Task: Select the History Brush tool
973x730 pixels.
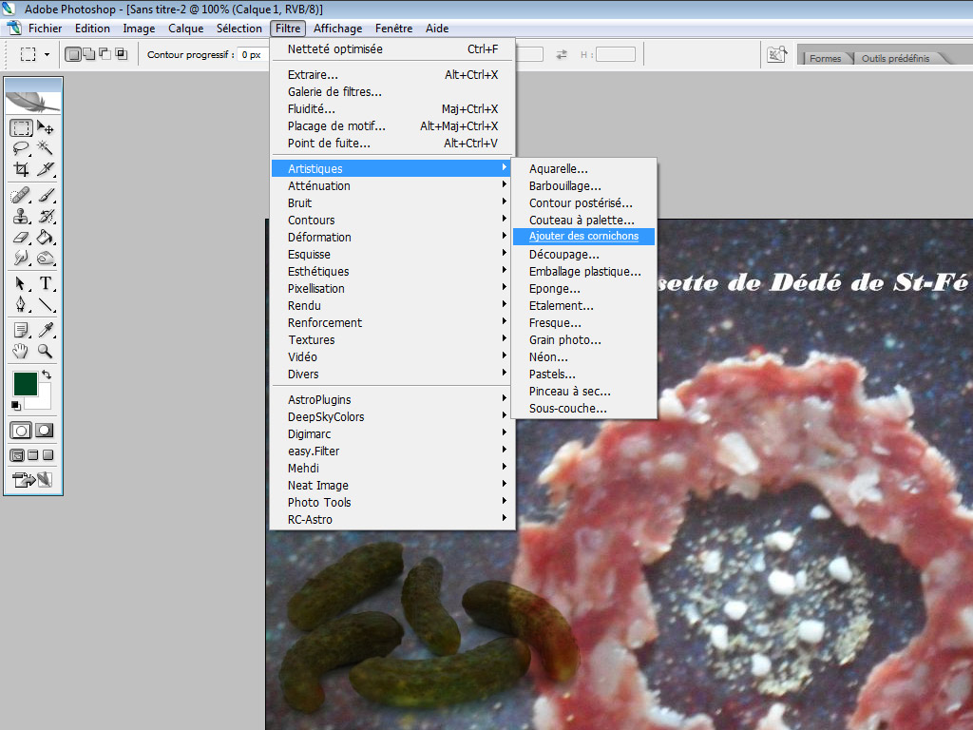Action: (x=46, y=216)
